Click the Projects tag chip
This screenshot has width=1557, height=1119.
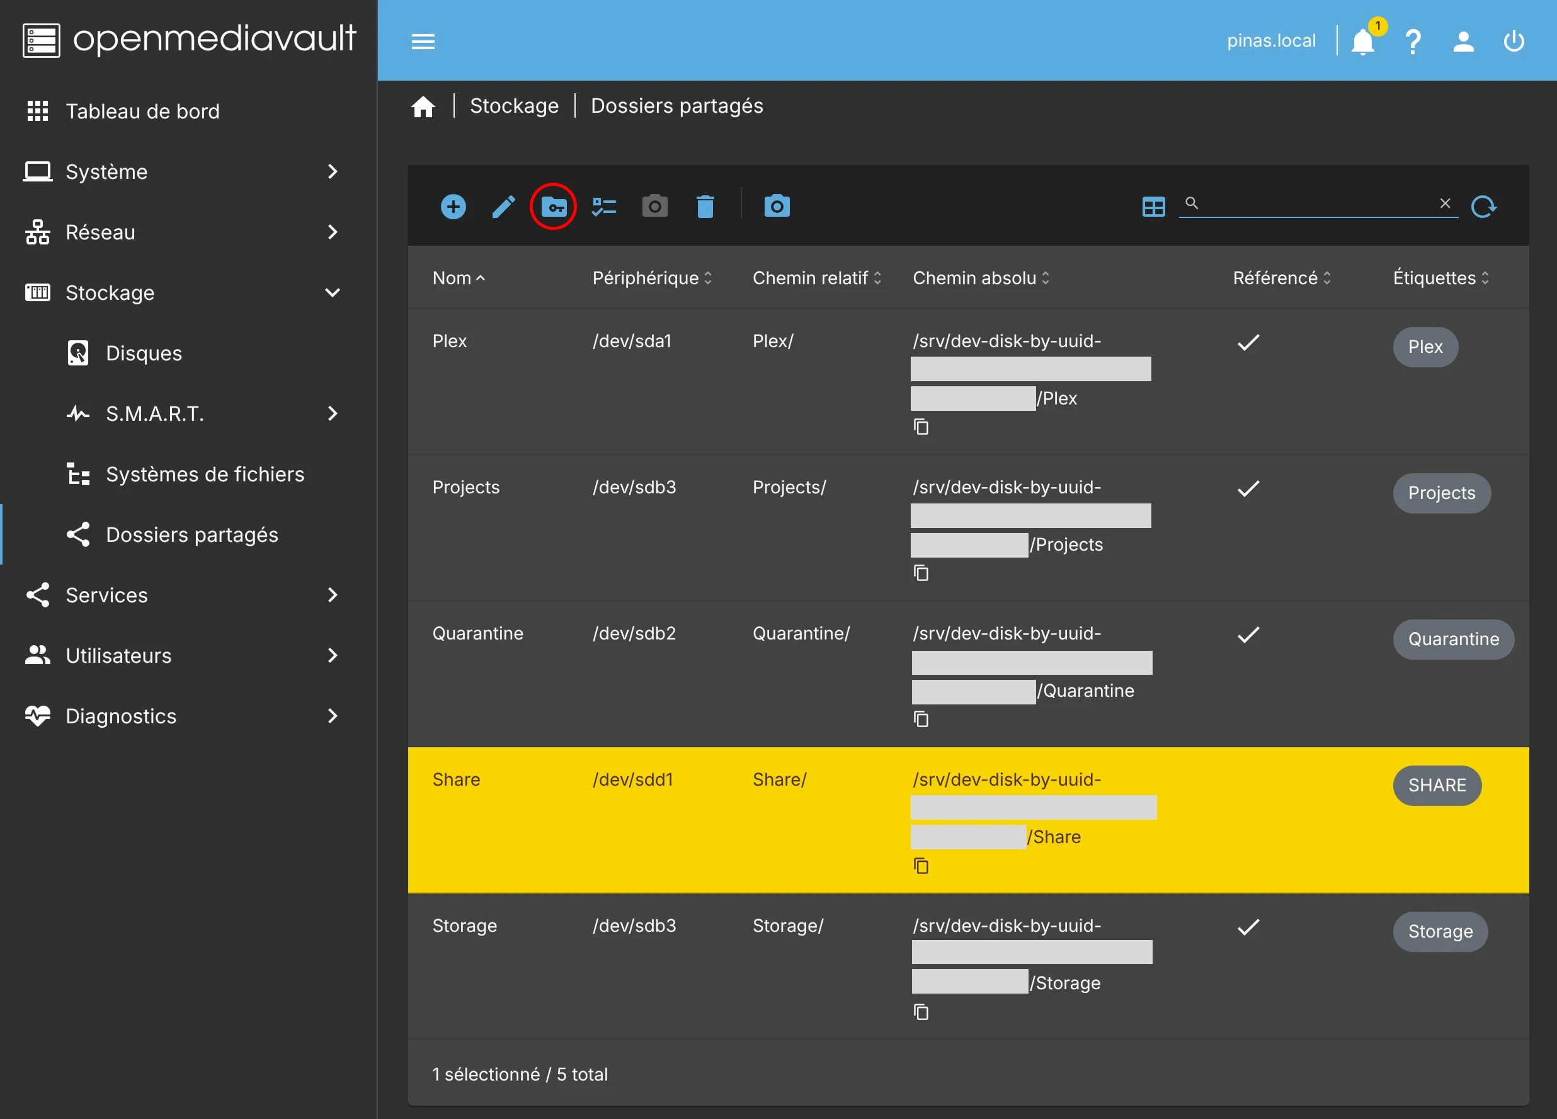(x=1442, y=493)
